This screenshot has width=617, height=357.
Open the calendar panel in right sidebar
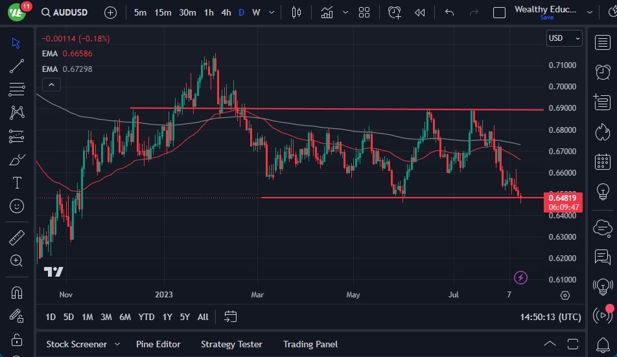[x=602, y=161]
